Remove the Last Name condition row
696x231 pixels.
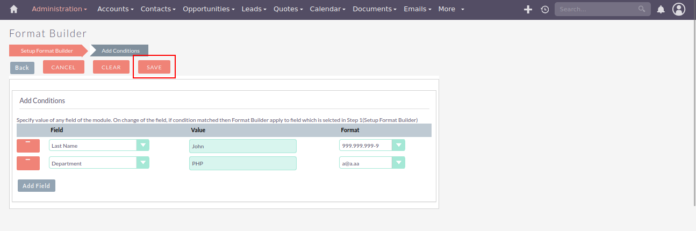point(28,146)
